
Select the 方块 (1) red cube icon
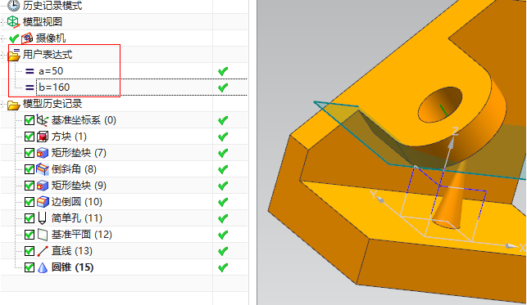pos(43,137)
